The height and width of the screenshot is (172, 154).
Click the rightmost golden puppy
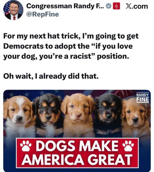click(136, 118)
